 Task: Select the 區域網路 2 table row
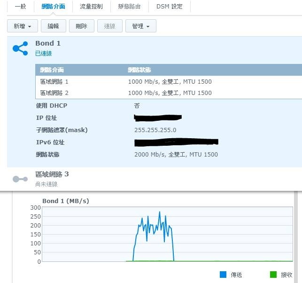coord(169,93)
